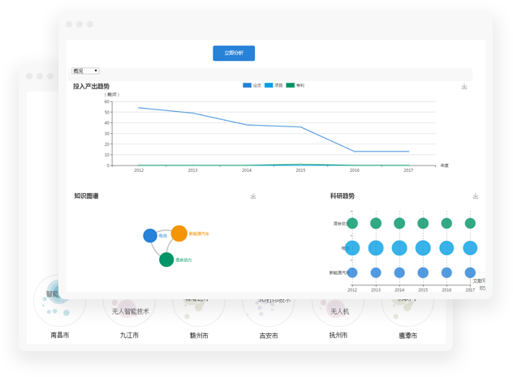Click the 2015 label on the line chart axis

tap(300, 170)
